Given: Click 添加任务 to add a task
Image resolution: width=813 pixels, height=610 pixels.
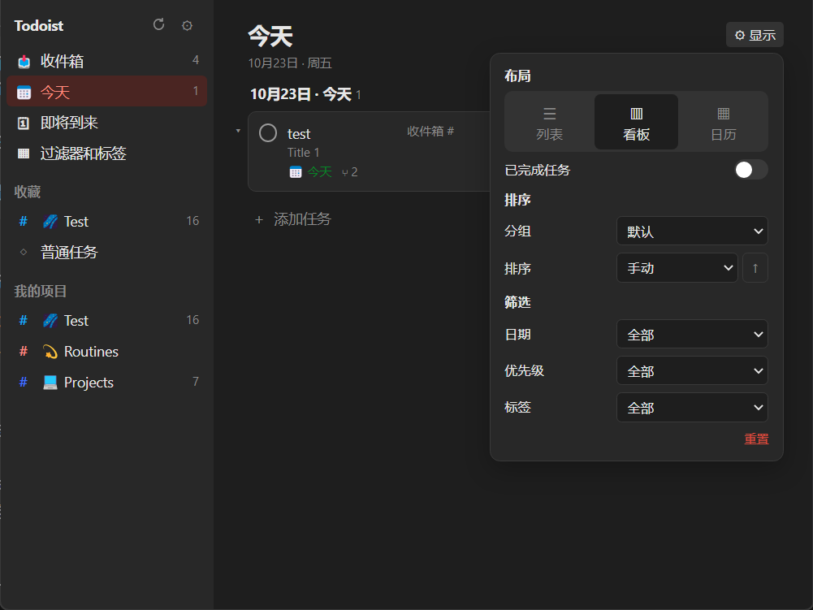Looking at the screenshot, I should [302, 219].
